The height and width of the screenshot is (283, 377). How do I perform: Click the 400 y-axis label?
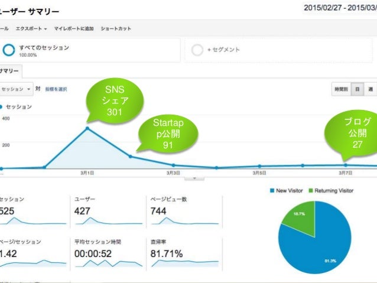pyautogui.click(x=6, y=118)
